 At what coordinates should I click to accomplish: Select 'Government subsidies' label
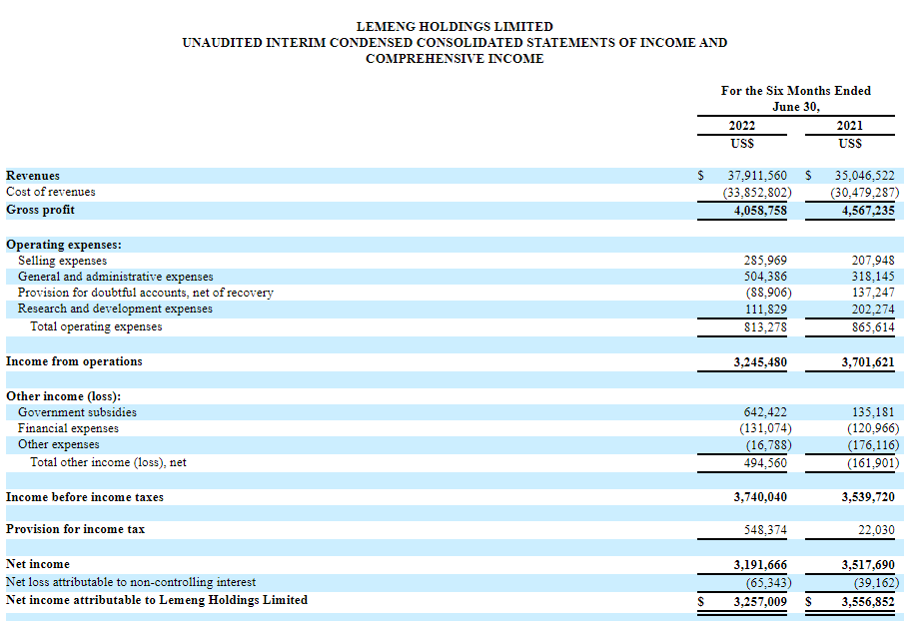77,412
